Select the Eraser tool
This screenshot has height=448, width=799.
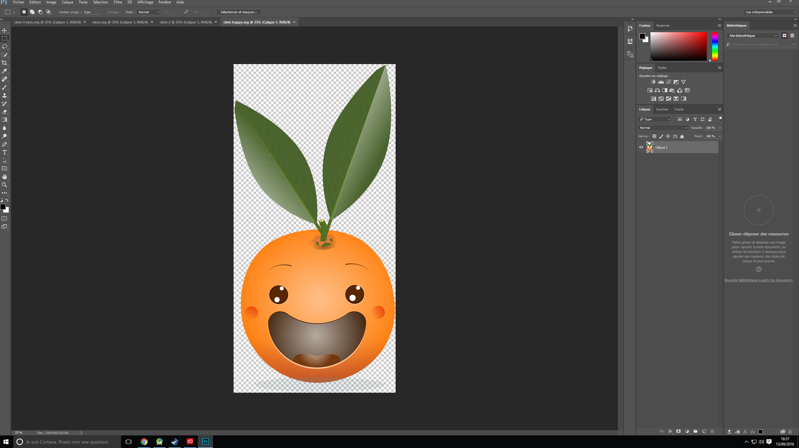click(x=4, y=112)
